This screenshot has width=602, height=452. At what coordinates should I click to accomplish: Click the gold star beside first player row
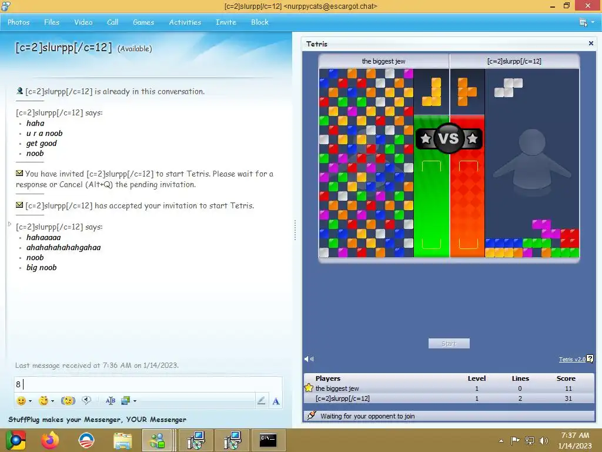pos(309,388)
